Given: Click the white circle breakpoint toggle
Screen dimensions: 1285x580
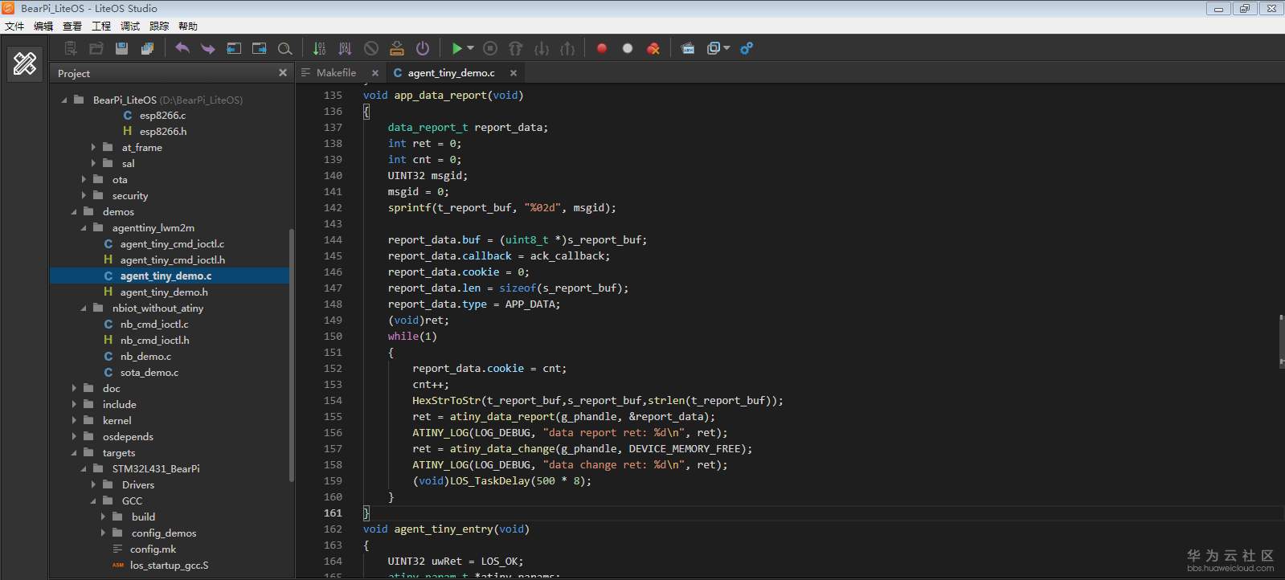Looking at the screenshot, I should pyautogui.click(x=628, y=48).
